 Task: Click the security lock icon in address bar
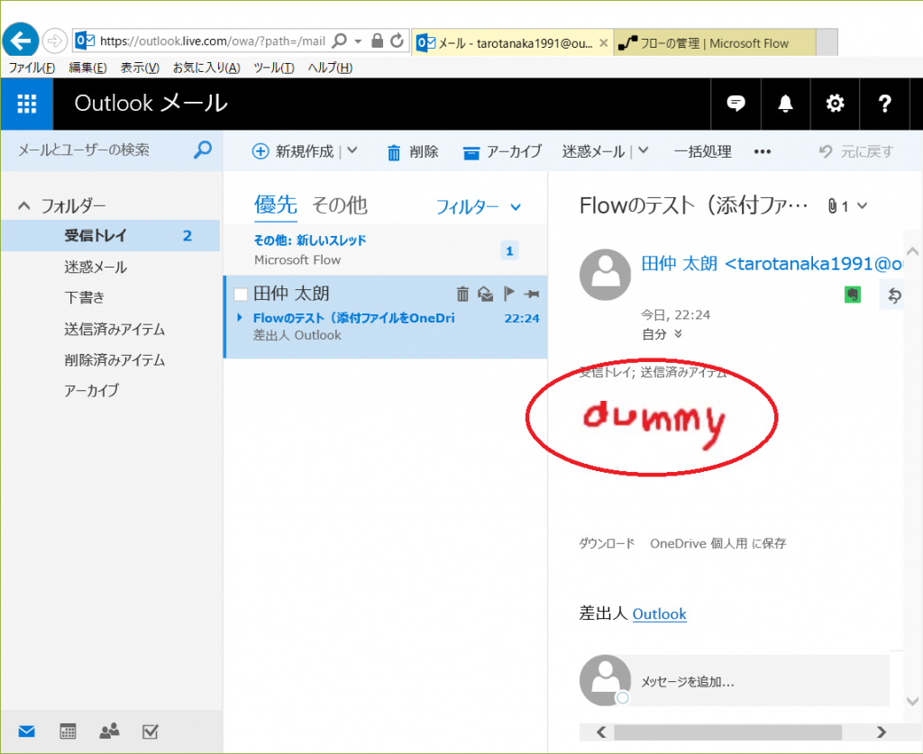coord(378,41)
